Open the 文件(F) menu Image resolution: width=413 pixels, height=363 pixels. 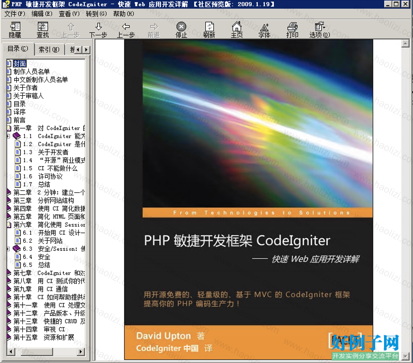[15, 14]
